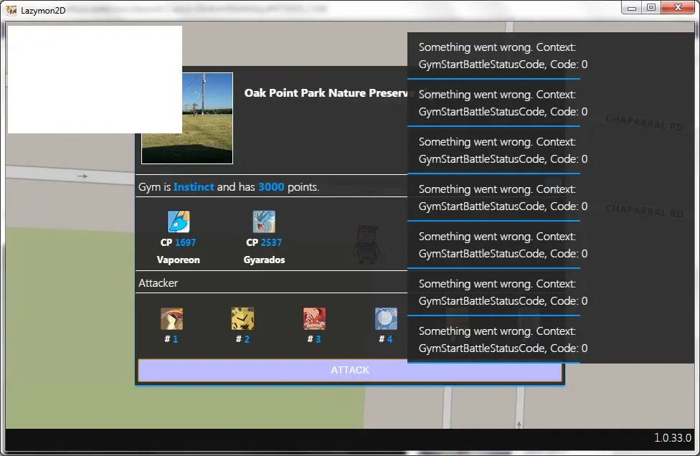Open the Oak Point Park gym photo
Image resolution: width=700 pixels, height=456 pixels.
coord(187,118)
